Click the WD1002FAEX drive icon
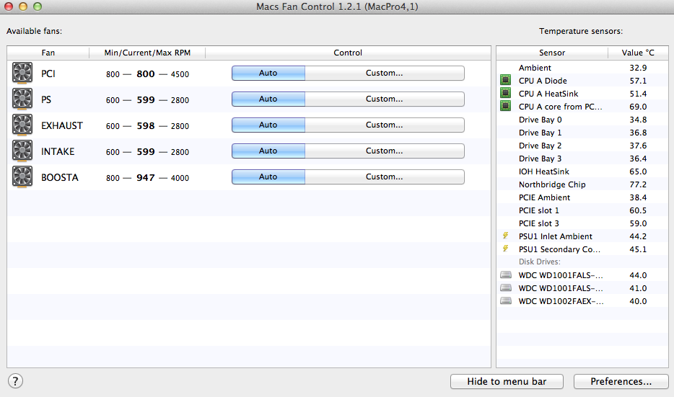Screen dimensions: 674x397 point(506,300)
